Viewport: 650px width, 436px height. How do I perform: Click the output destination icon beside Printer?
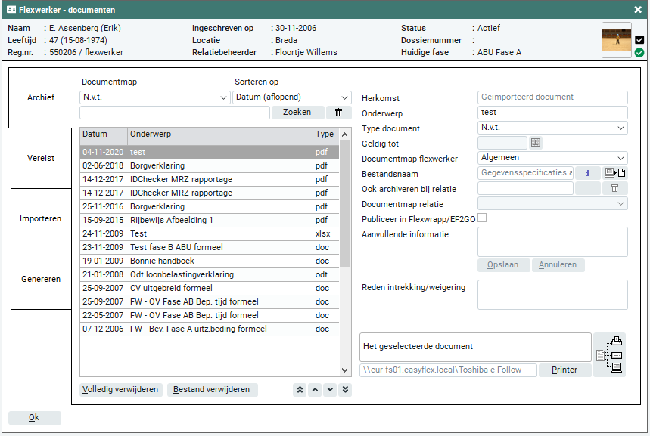[x=611, y=355]
